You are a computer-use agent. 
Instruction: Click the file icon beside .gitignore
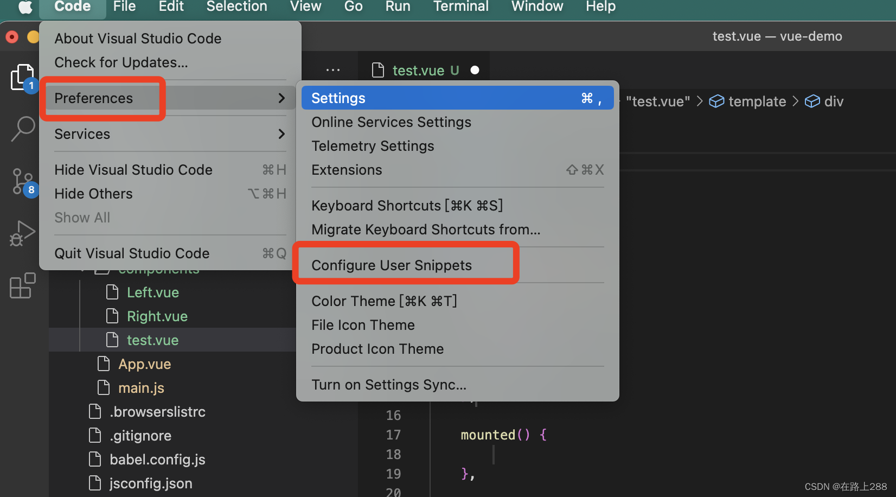pos(95,435)
